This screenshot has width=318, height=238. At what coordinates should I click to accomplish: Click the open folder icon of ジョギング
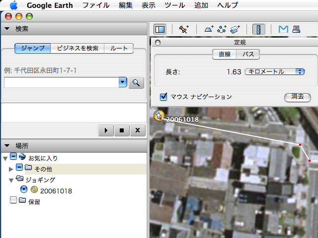pyautogui.click(x=20, y=178)
